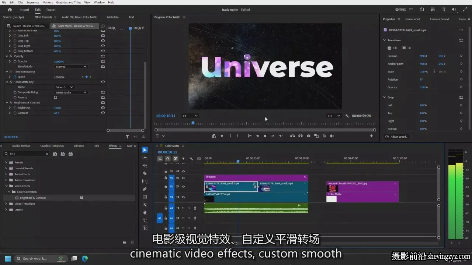This screenshot has width=472, height=265.
Task: Click the timeline playhead handle
Action: click(x=238, y=161)
